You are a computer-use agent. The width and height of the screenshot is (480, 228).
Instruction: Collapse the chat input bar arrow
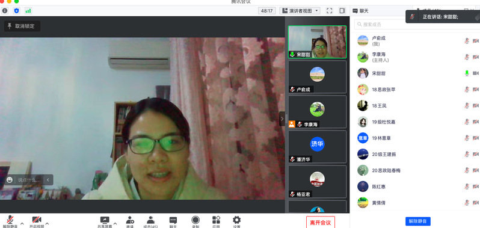[x=48, y=180]
